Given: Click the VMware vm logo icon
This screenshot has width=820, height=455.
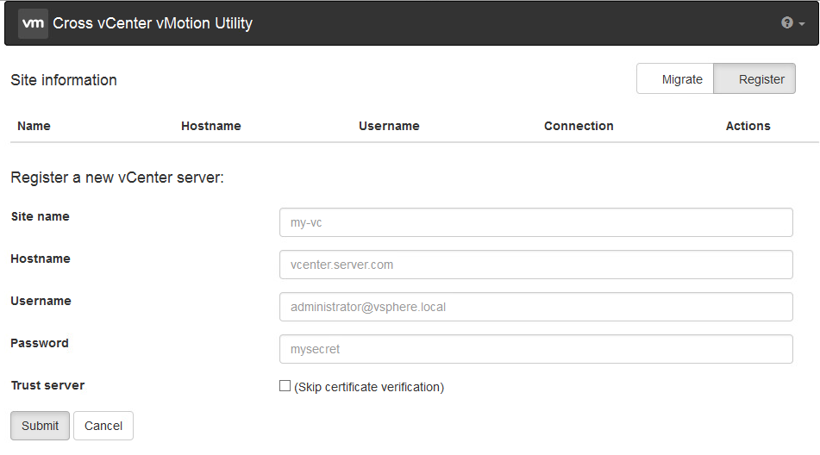Looking at the screenshot, I should pos(33,23).
